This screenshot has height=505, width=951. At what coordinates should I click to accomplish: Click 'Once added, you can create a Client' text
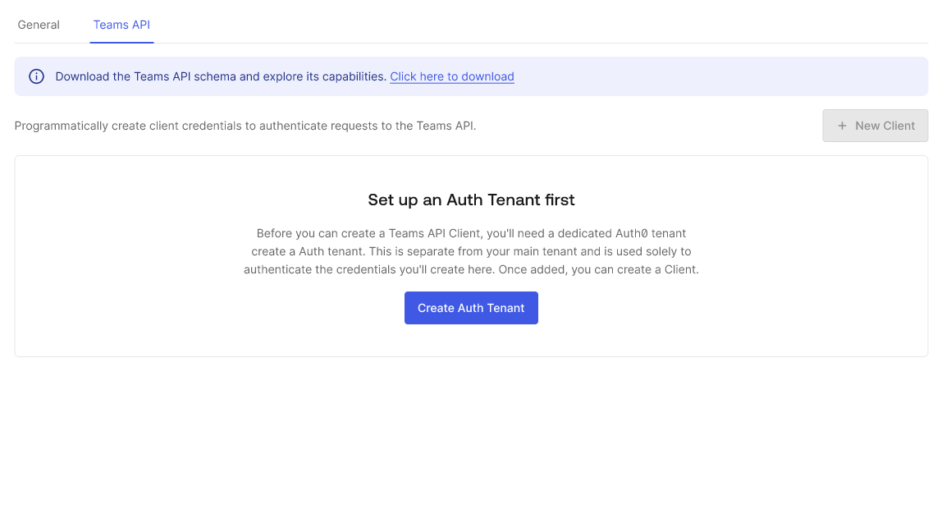[x=599, y=269]
